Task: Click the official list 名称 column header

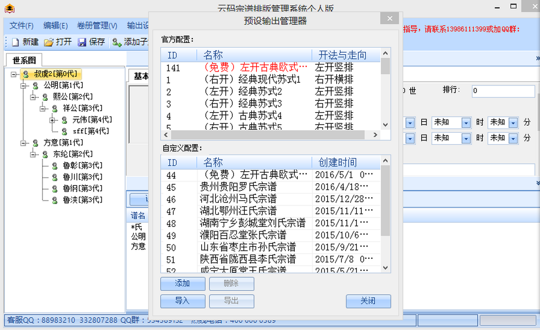Action: pos(254,55)
